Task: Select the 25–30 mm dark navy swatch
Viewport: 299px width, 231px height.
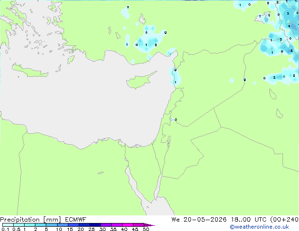Action: coord(95,225)
